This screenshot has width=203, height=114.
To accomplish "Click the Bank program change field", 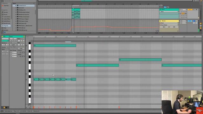I will pos(13,52).
